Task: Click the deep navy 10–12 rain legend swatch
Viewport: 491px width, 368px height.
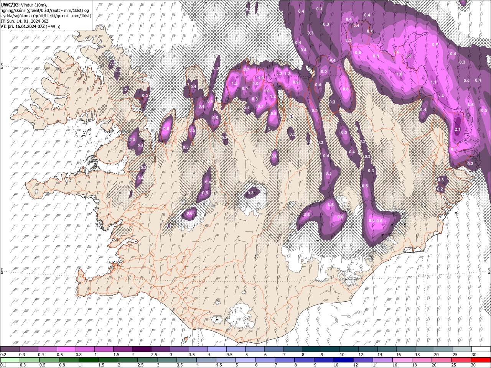Action: (344, 360)
